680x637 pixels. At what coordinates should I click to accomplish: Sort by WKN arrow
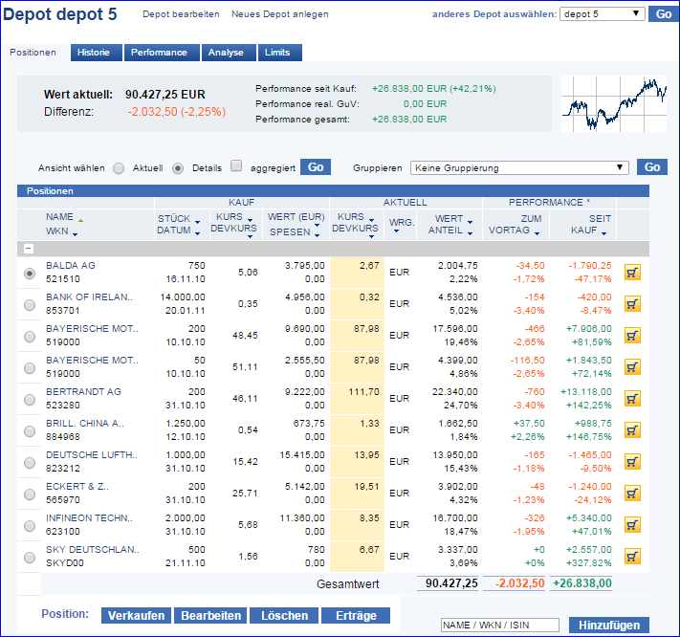point(75,234)
